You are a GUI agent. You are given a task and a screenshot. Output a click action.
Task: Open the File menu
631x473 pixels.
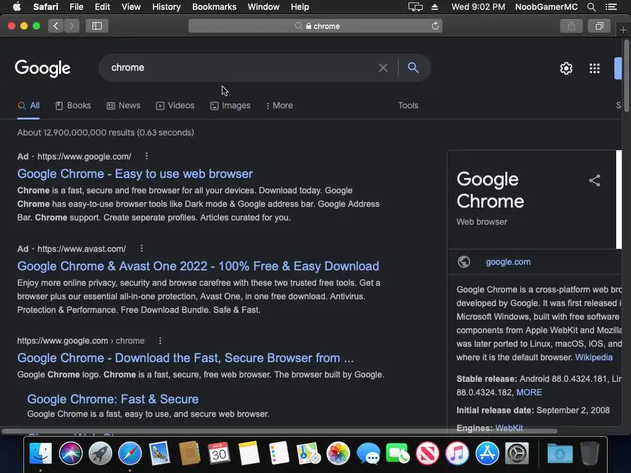pos(76,7)
